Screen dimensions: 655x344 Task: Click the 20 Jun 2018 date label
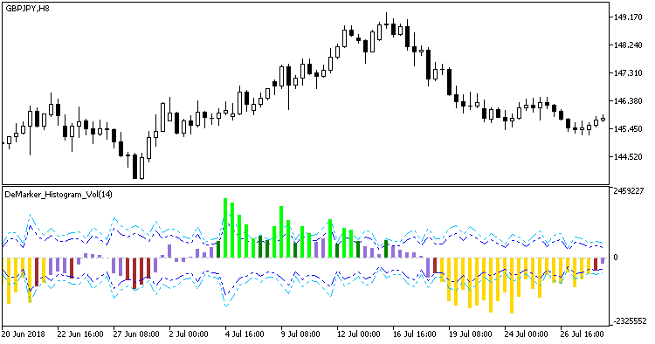pos(24,334)
